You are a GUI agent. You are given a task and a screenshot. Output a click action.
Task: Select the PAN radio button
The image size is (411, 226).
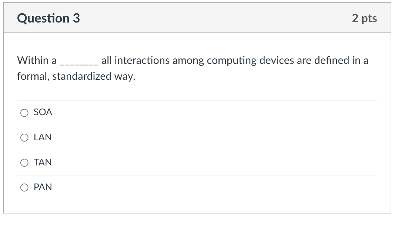[x=24, y=187]
